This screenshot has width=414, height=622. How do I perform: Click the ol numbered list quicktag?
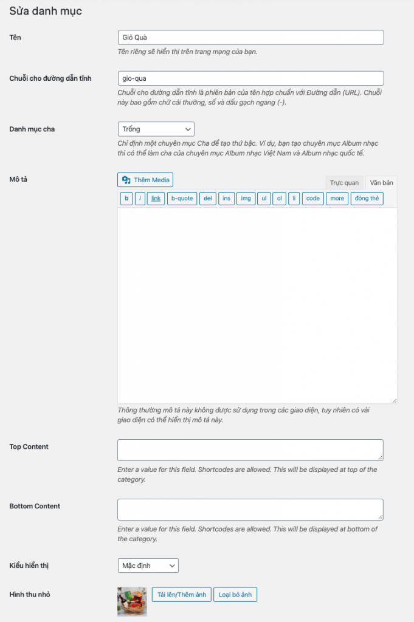pos(280,199)
